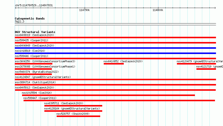
Task: Click the right arrow of the ruler
Action: coord(215,8)
